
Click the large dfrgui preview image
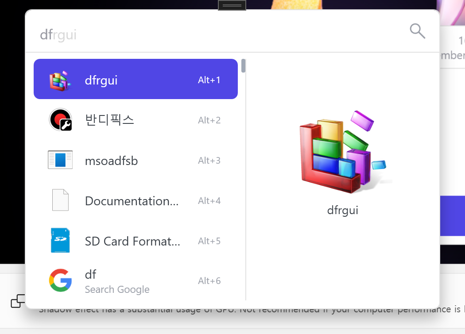tap(342, 152)
